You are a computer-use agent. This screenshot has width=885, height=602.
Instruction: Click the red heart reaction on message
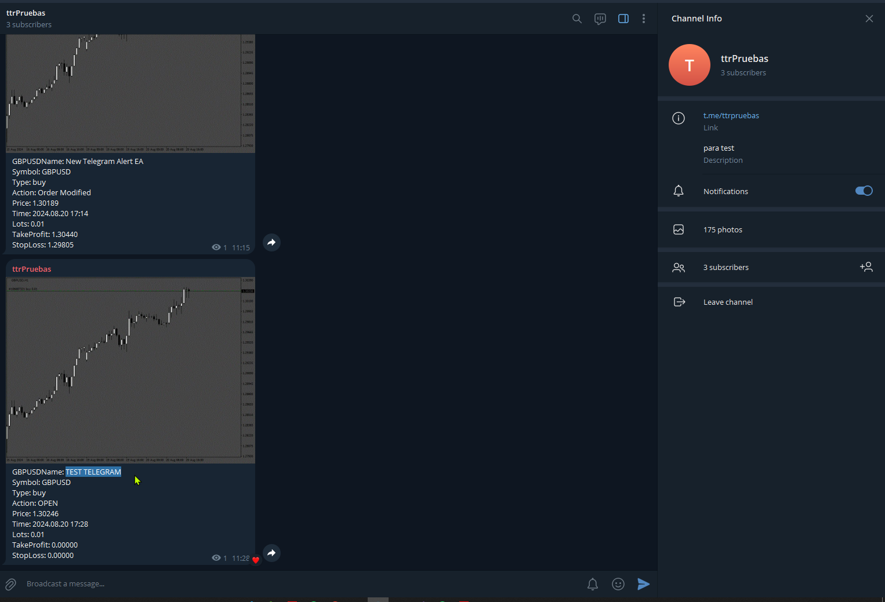tap(256, 560)
